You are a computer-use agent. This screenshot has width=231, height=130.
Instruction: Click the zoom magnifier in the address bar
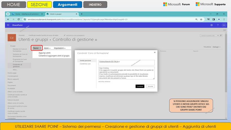point(196,19)
